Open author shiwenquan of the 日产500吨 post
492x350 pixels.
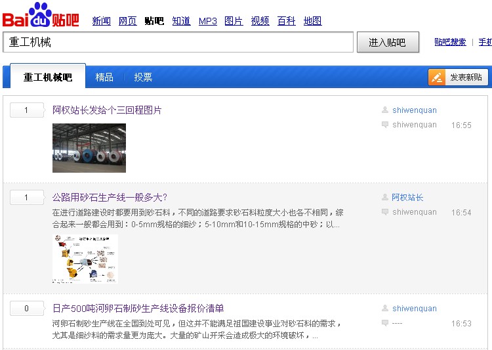click(415, 308)
